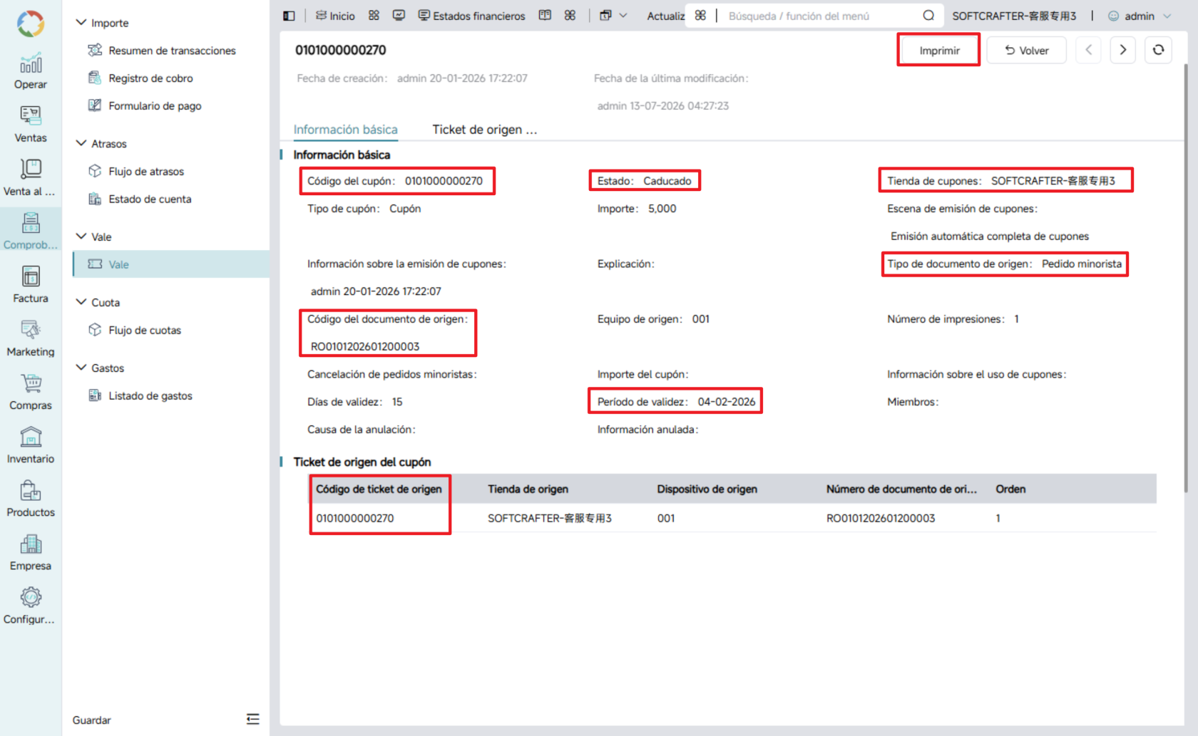Image resolution: width=1198 pixels, height=736 pixels.
Task: Select the Comprobantes module icon
Action: coord(31,232)
